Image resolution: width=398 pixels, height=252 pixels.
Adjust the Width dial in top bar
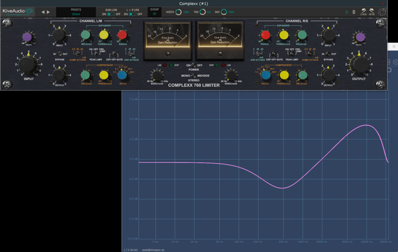[x=178, y=12]
